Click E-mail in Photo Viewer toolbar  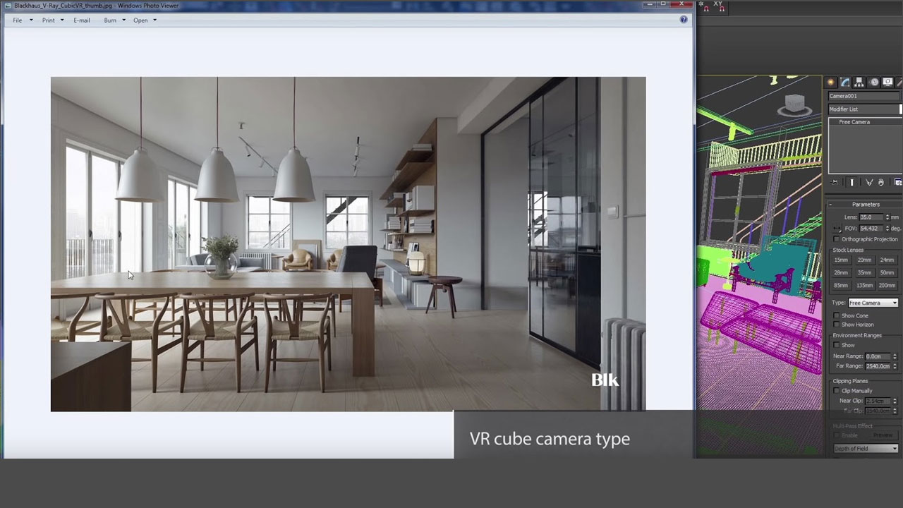(x=82, y=20)
